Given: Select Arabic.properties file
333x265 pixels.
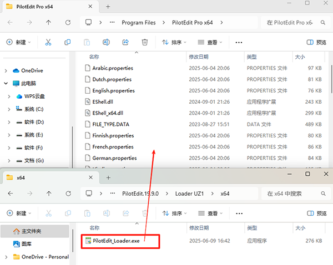Looking at the screenshot, I should coord(113,68).
